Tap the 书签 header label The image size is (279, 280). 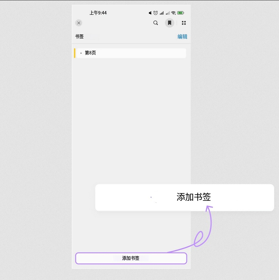79,37
